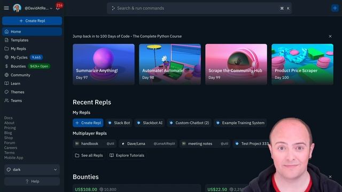
Task: Open Scrape the Community Hub Day 99 card
Action: coord(236,64)
